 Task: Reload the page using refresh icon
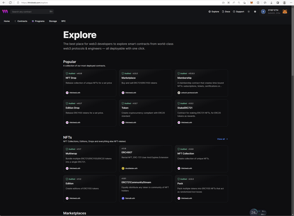tap(10, 3)
